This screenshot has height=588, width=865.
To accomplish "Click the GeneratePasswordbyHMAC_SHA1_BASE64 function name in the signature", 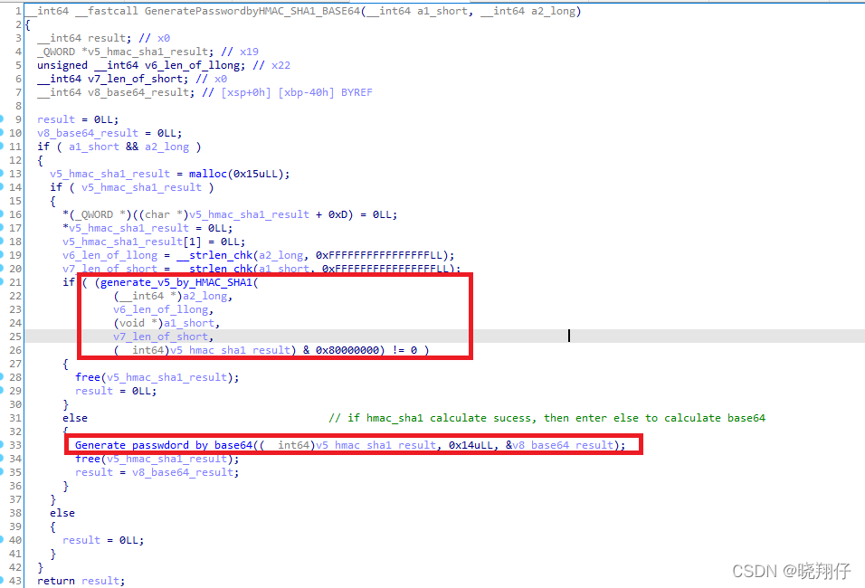I will (x=252, y=11).
